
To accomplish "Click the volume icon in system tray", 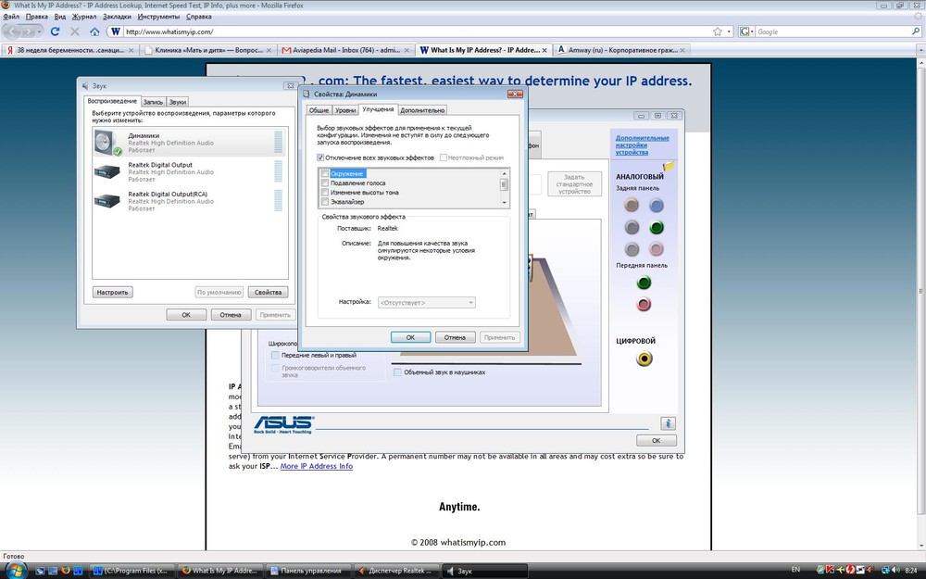I will 895,570.
